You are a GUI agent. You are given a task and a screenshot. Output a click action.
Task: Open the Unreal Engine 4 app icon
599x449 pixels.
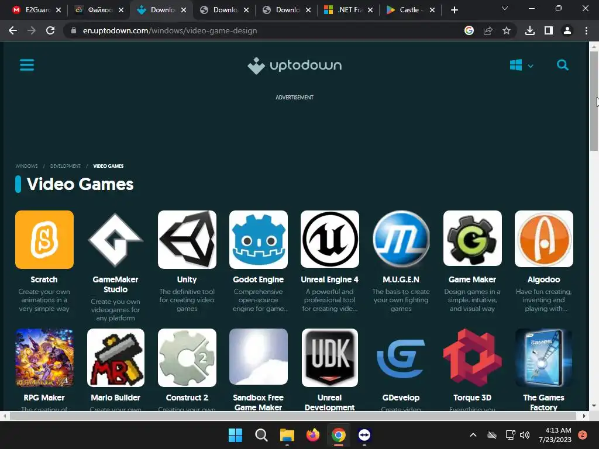(330, 239)
